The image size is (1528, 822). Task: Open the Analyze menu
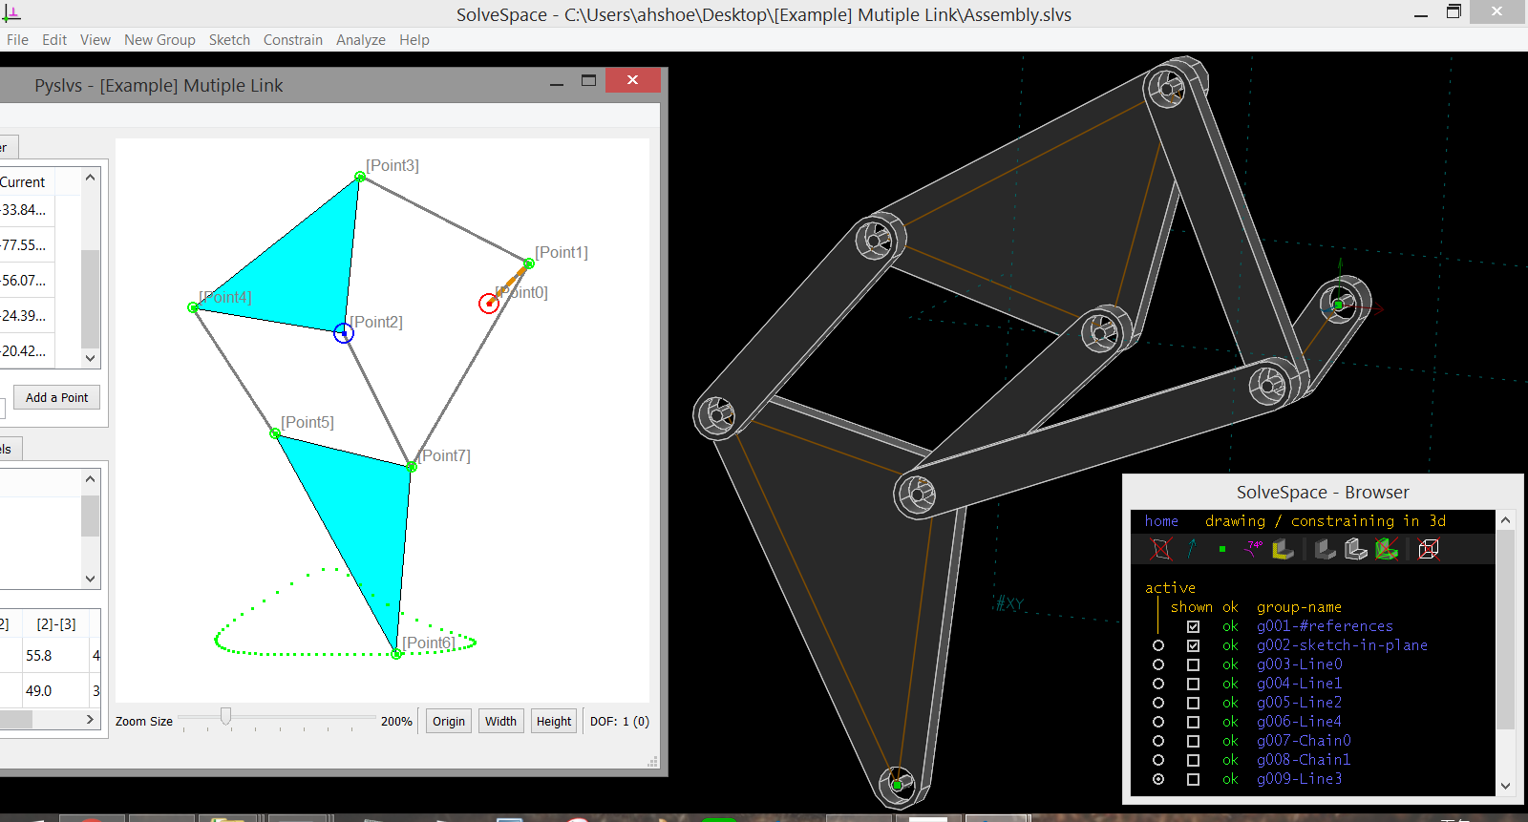(361, 40)
